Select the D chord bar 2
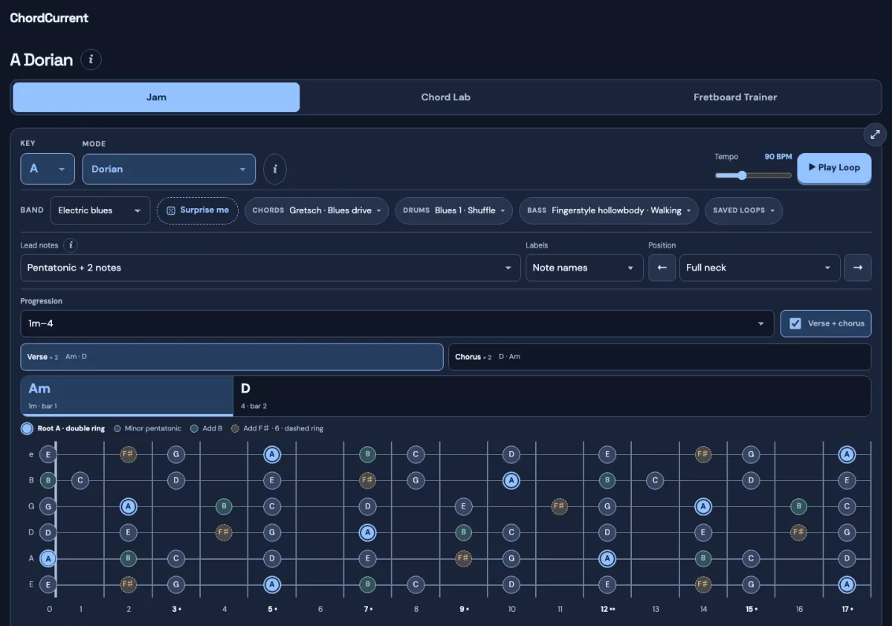The height and width of the screenshot is (626, 892). (x=552, y=396)
